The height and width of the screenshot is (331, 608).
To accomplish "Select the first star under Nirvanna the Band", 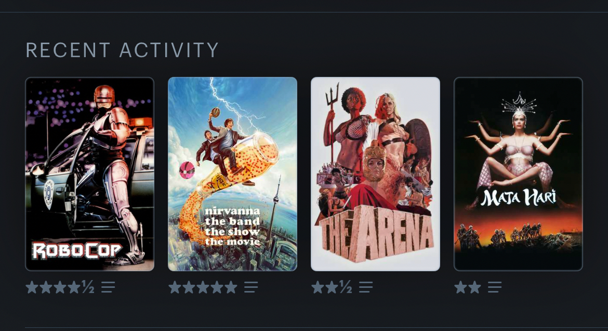I will tap(175, 287).
